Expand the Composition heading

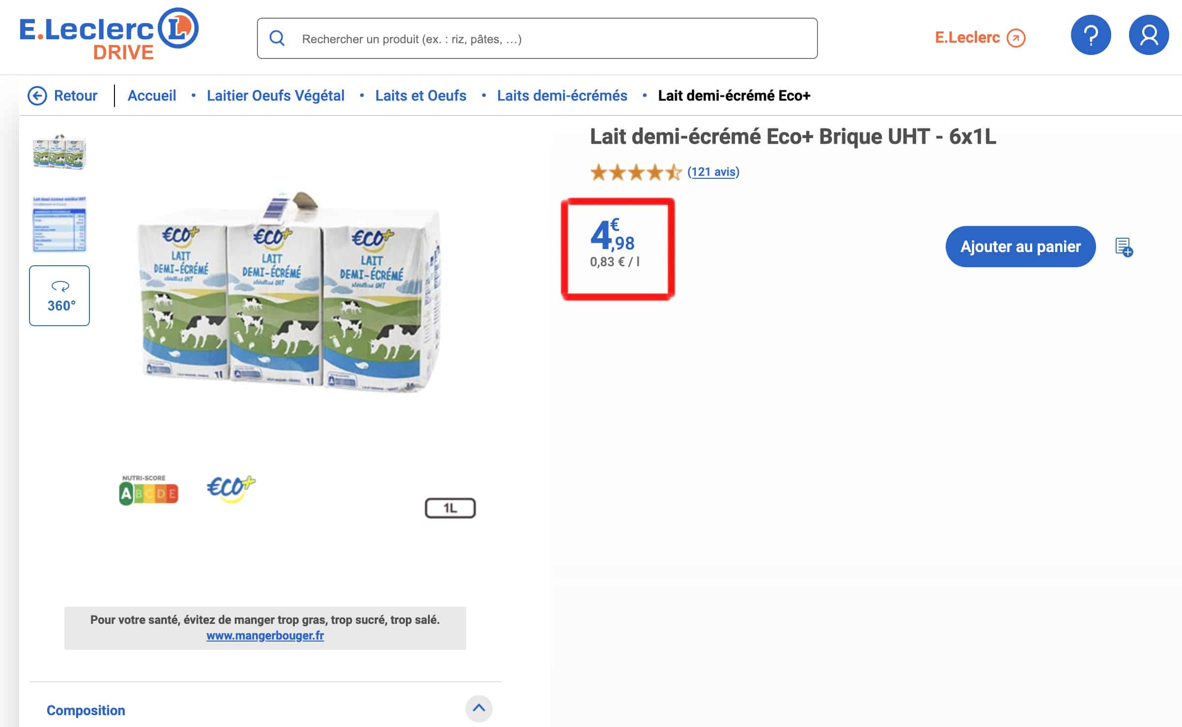(86, 710)
